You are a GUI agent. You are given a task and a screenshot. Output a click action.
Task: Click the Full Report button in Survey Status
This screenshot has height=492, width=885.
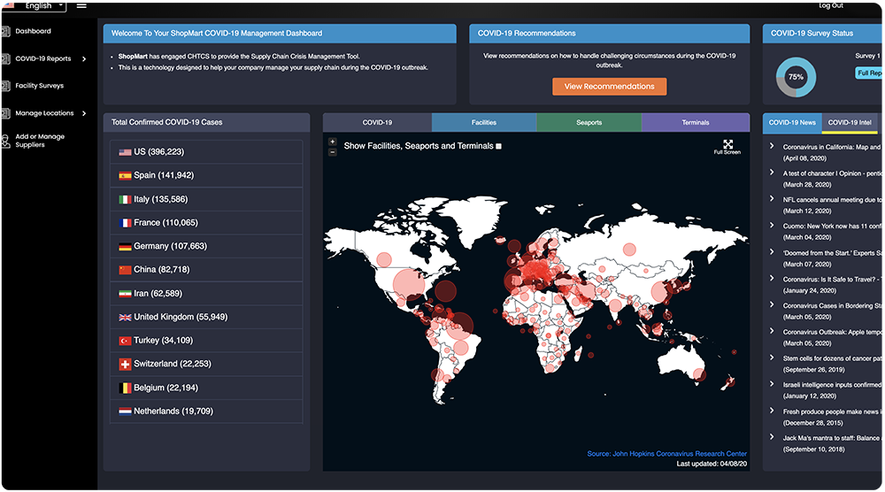(x=869, y=73)
